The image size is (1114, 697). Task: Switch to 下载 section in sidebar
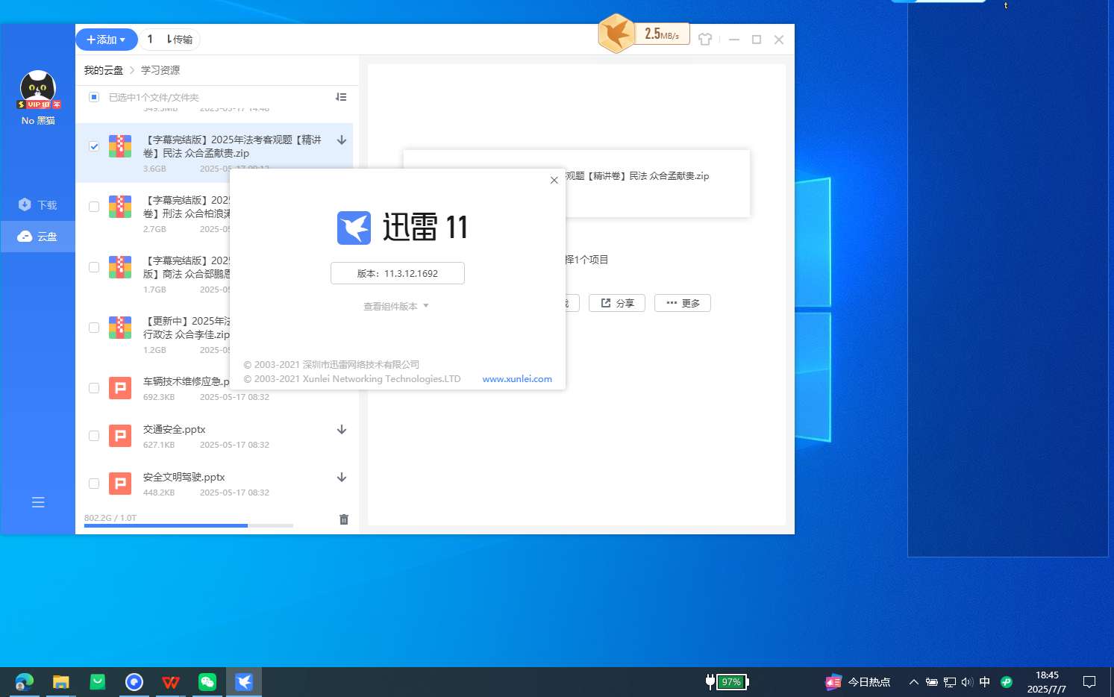coord(38,204)
